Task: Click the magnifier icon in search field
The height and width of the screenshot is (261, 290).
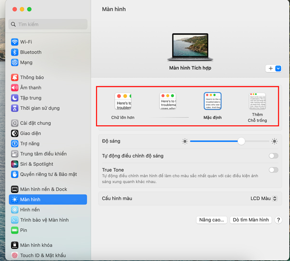Action: [x=14, y=24]
